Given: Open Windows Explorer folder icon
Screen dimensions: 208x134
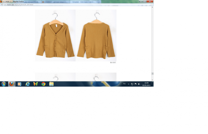Looking at the screenshot, I should (x=51, y=84).
